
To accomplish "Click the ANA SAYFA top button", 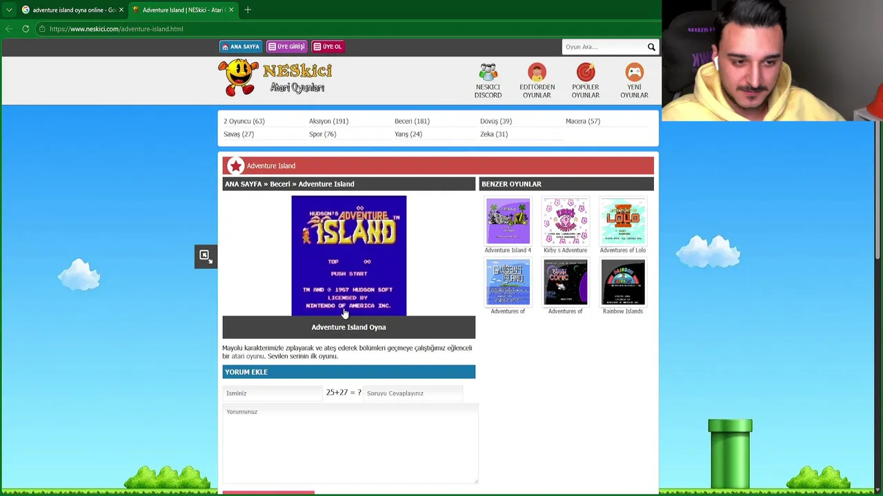I will coord(240,47).
